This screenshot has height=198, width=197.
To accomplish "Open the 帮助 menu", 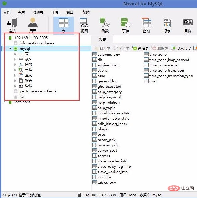I will pyautogui.click(x=86, y=12).
